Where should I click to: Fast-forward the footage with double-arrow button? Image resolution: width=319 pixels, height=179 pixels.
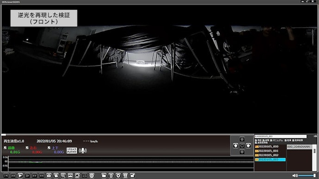coord(35,176)
